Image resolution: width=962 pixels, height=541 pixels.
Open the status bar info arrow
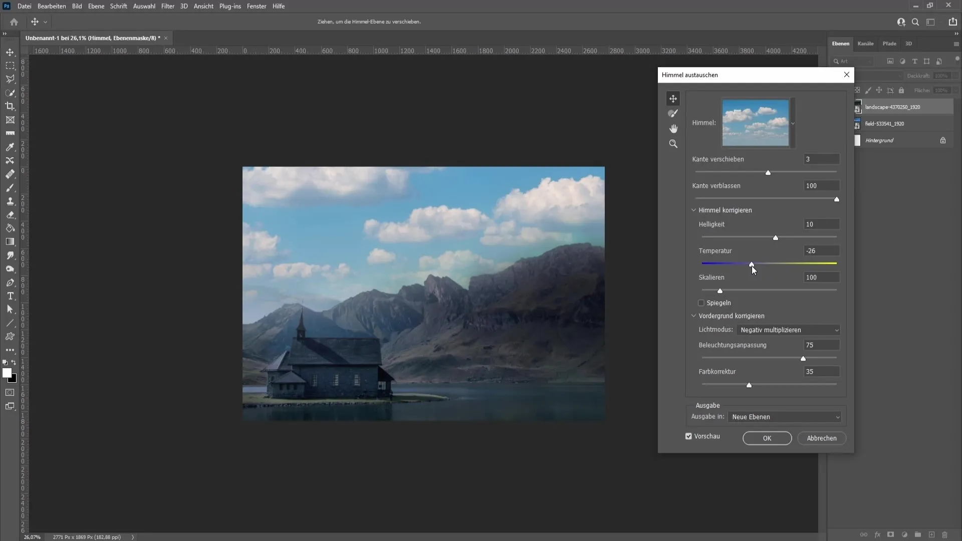(x=133, y=537)
